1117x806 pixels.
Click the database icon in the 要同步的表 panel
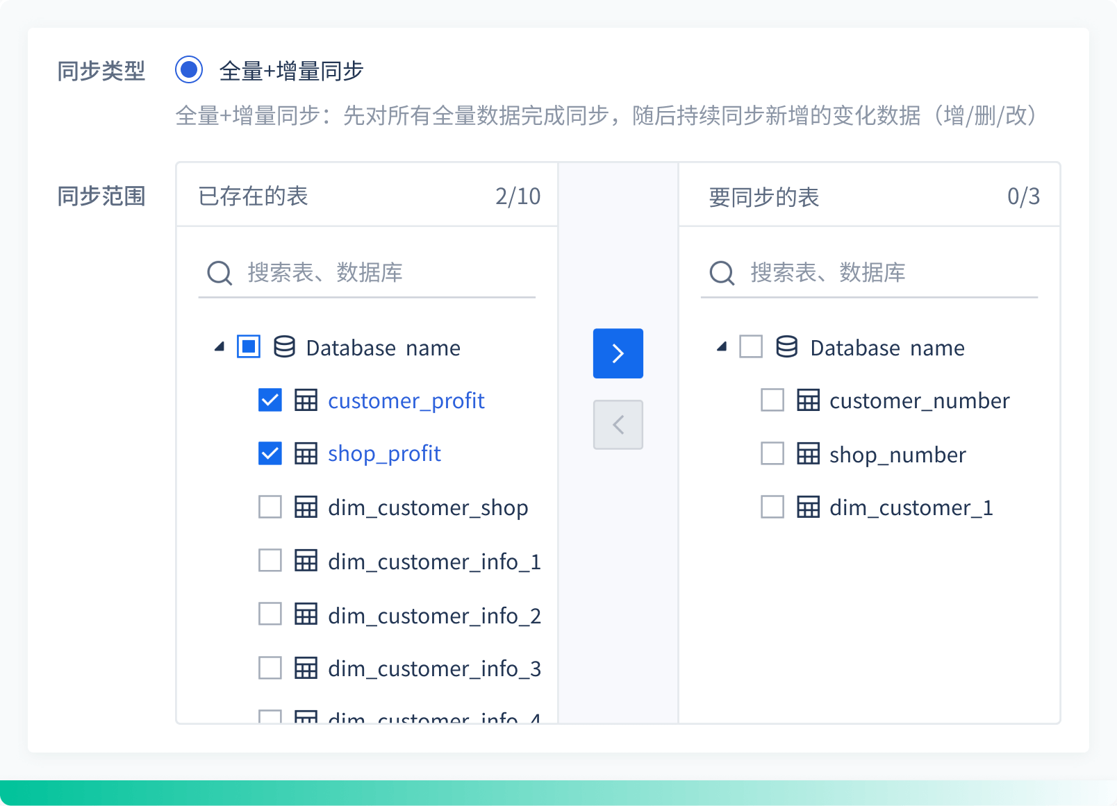coord(786,348)
